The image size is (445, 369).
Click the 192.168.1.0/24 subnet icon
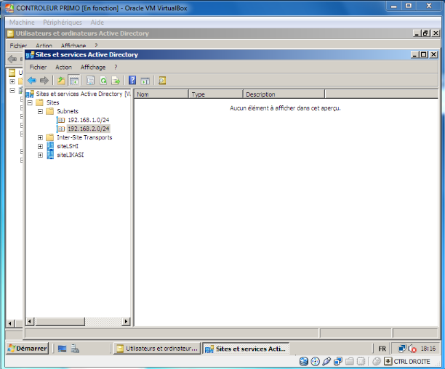(61, 120)
